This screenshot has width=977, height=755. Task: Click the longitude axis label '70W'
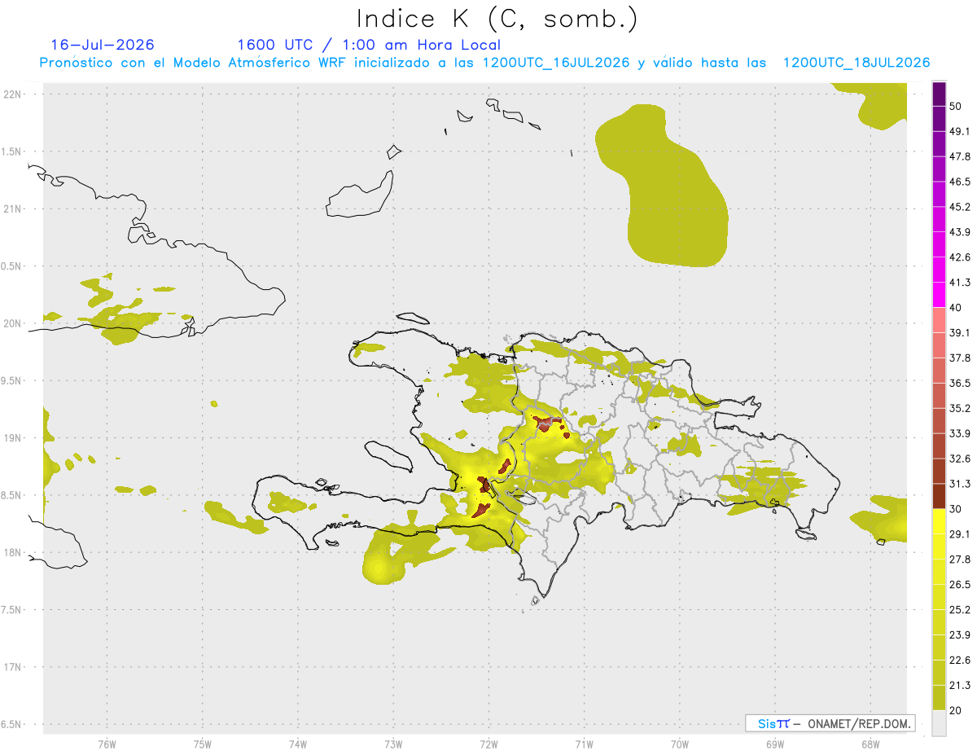click(x=680, y=744)
